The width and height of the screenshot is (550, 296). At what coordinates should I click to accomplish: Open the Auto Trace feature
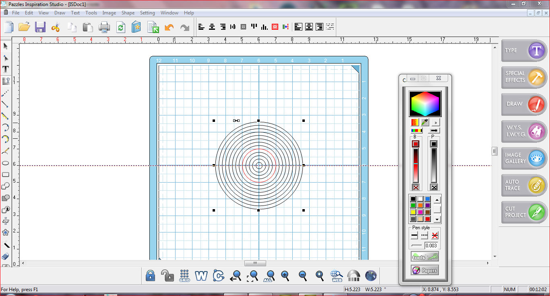(523, 185)
